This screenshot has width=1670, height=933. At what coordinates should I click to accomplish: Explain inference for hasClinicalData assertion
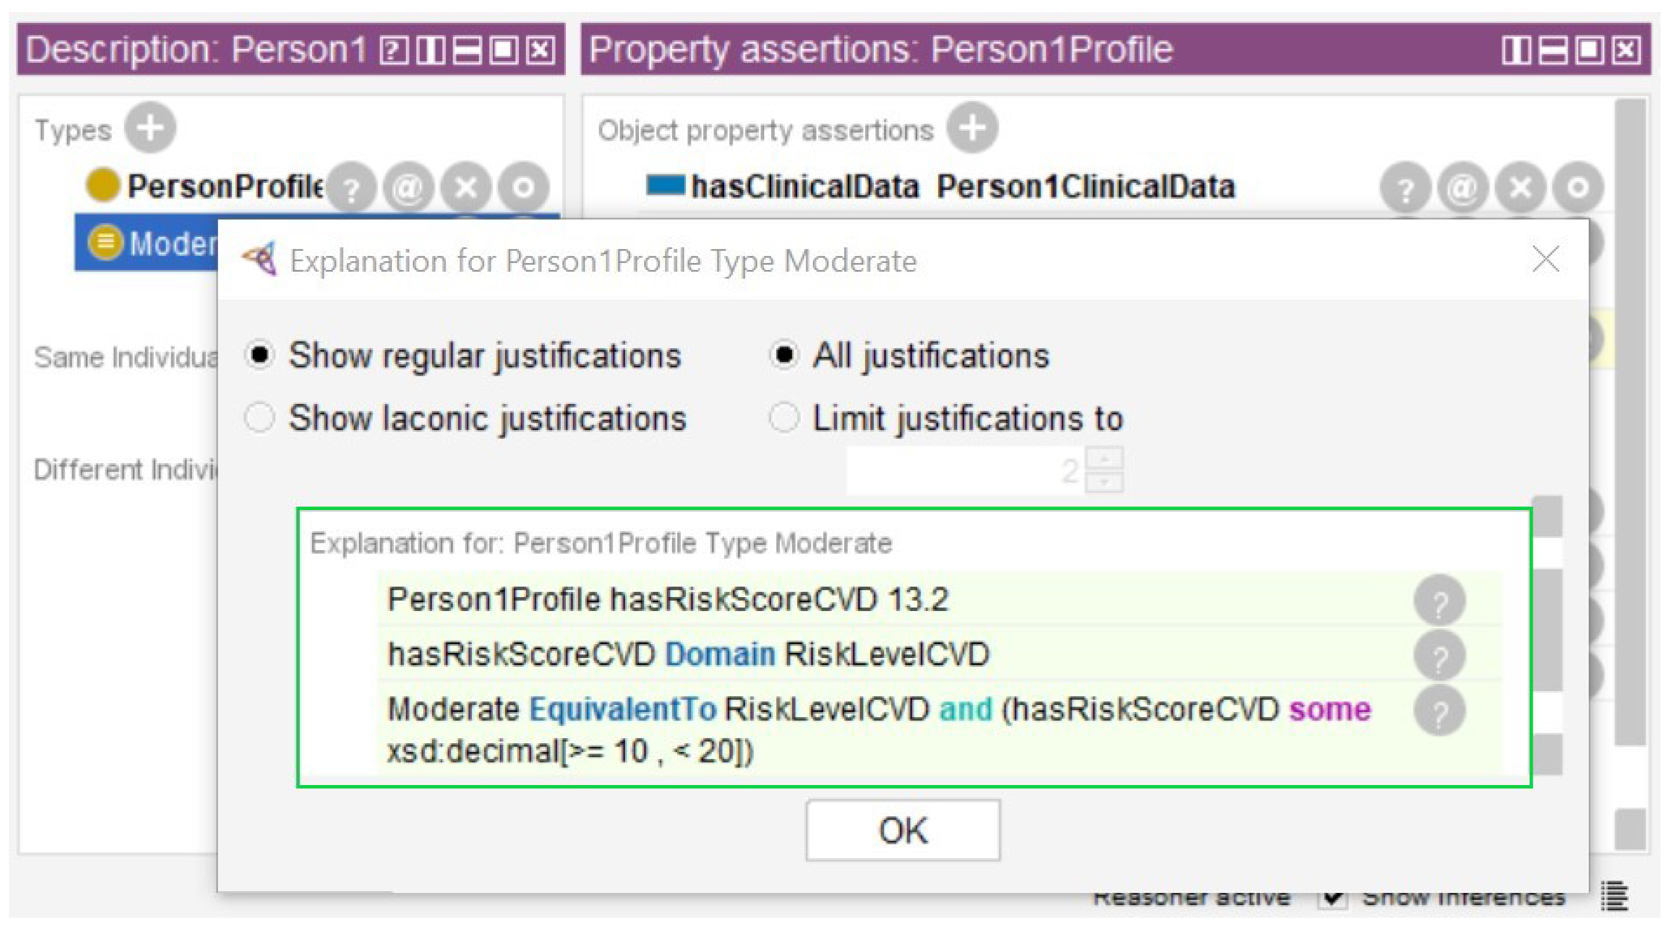1405,189
